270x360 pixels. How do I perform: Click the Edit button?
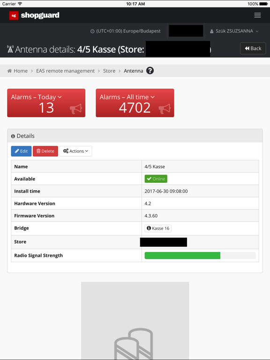[21, 151]
